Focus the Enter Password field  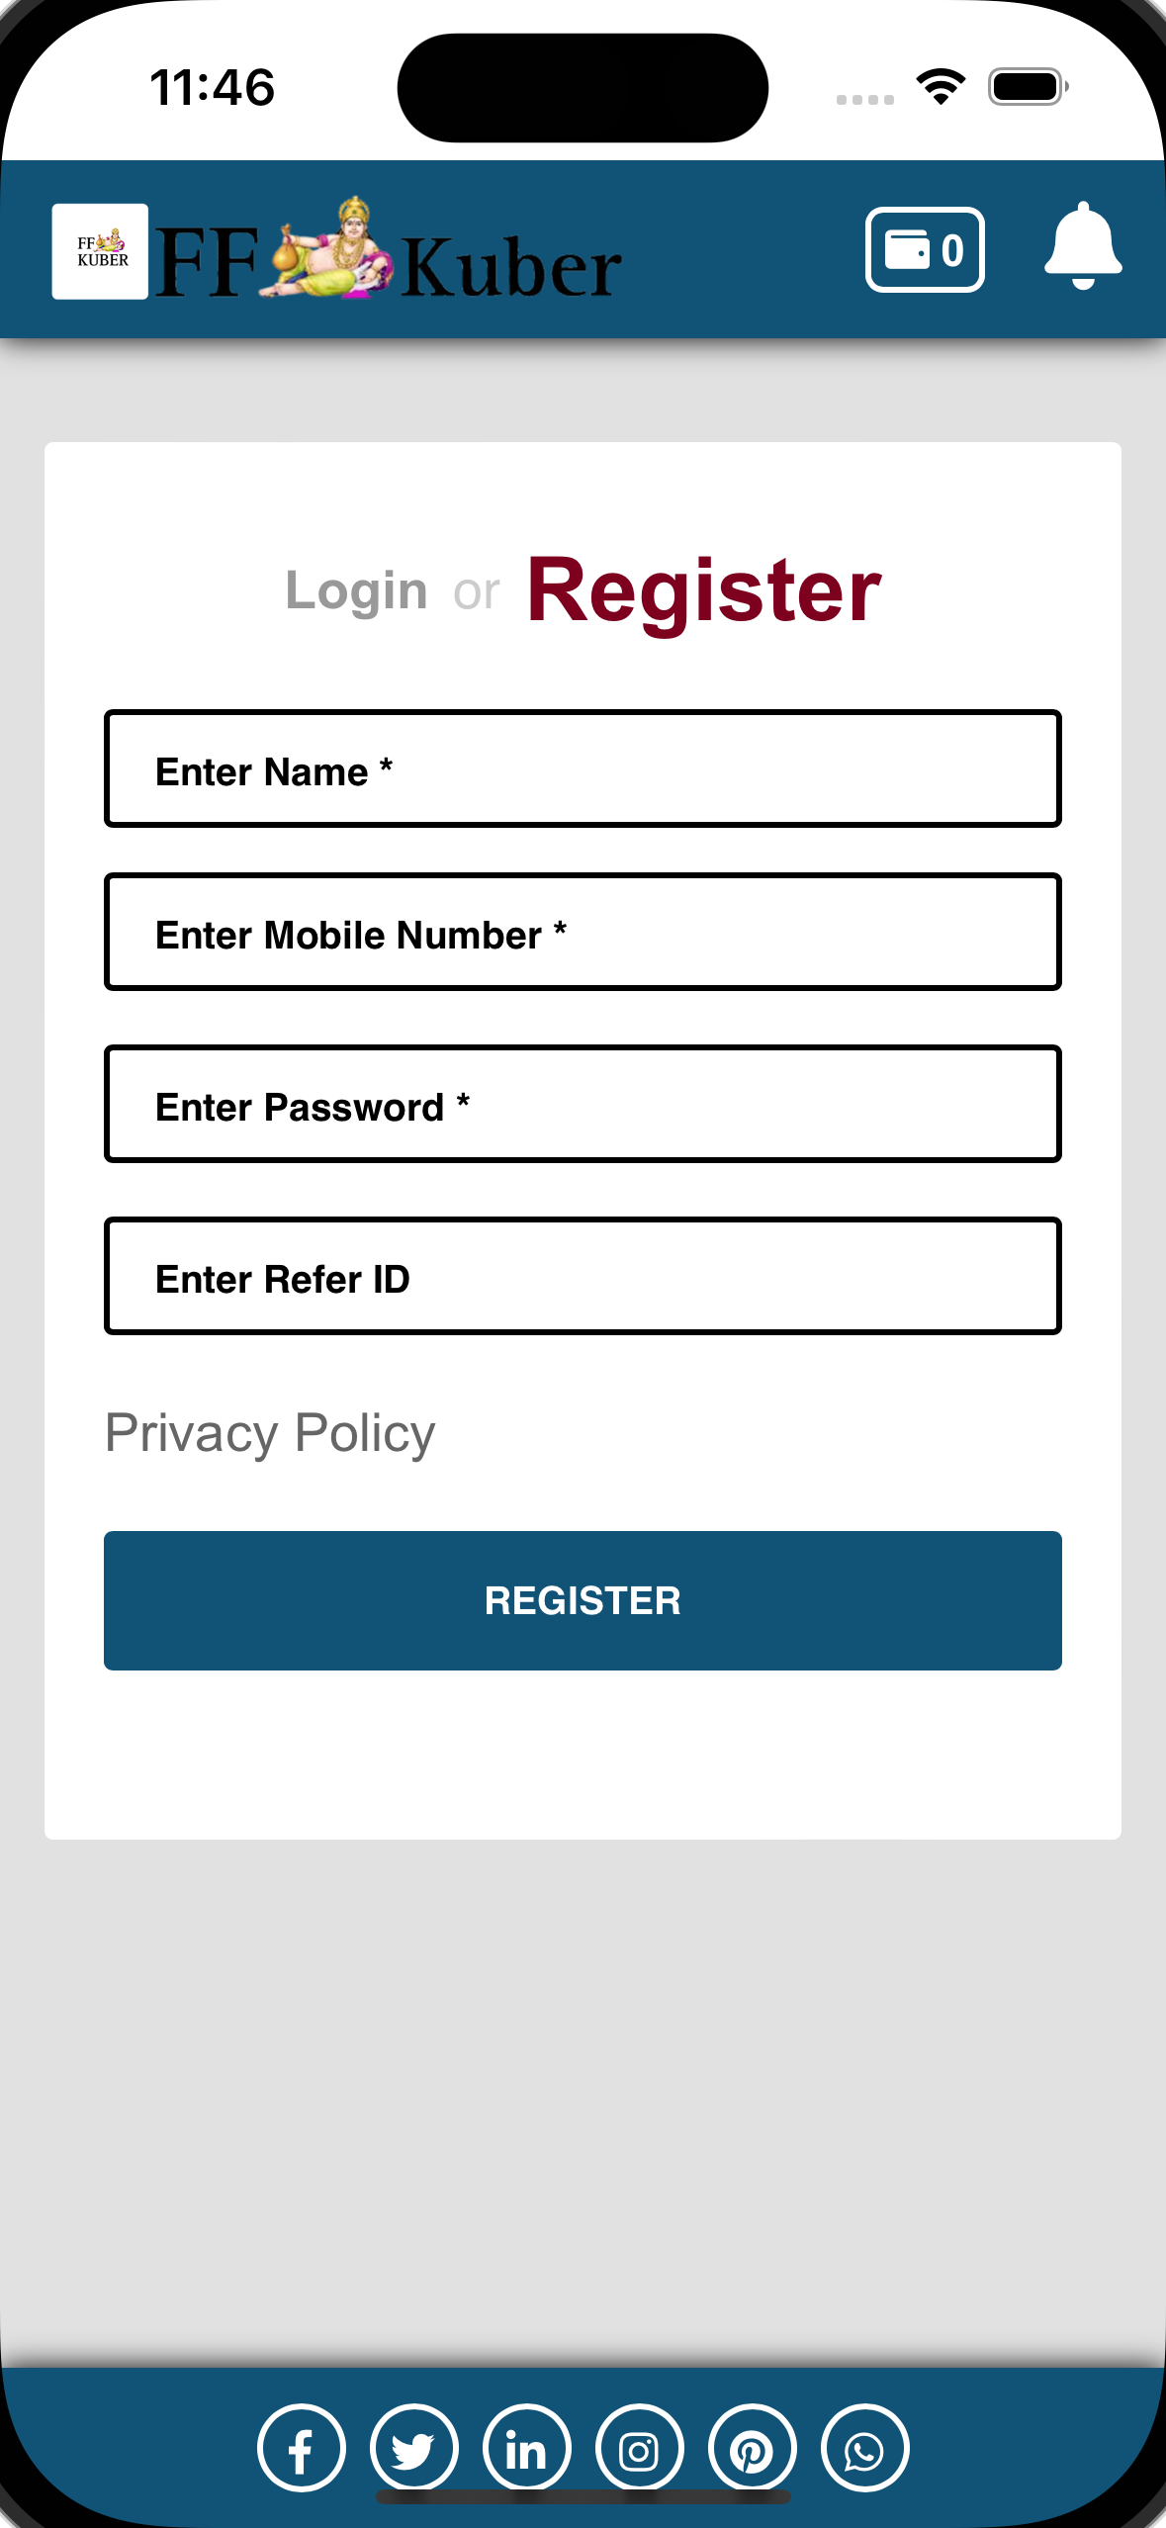tap(583, 1104)
